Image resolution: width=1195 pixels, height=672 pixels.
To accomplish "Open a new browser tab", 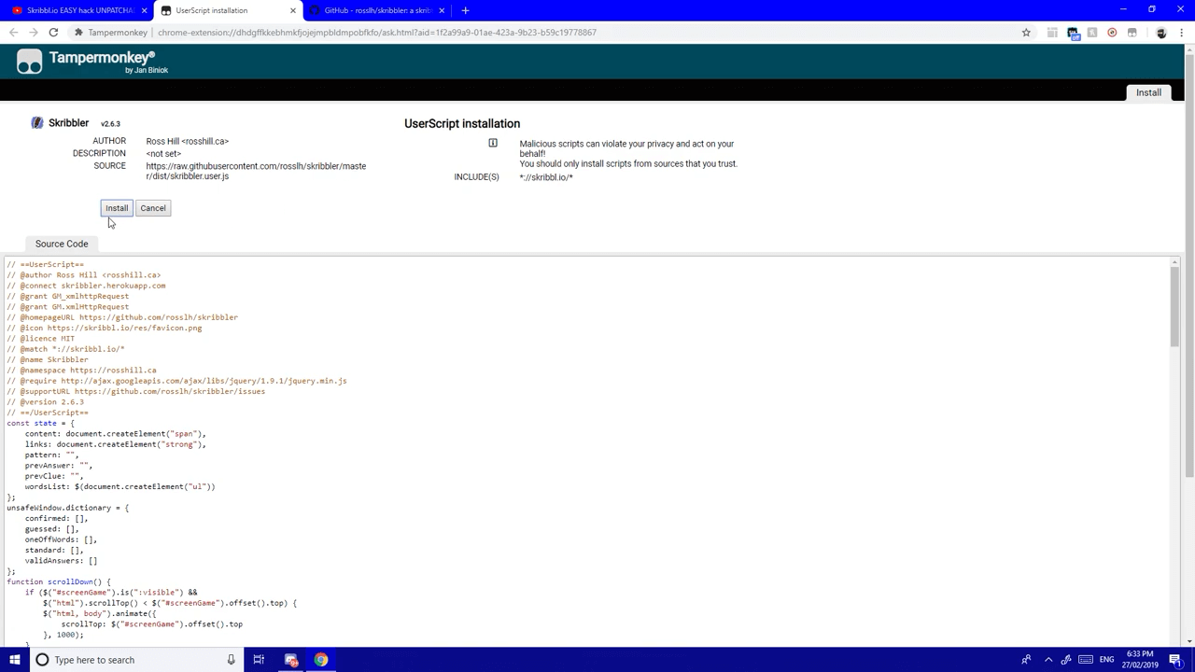I will (x=465, y=10).
